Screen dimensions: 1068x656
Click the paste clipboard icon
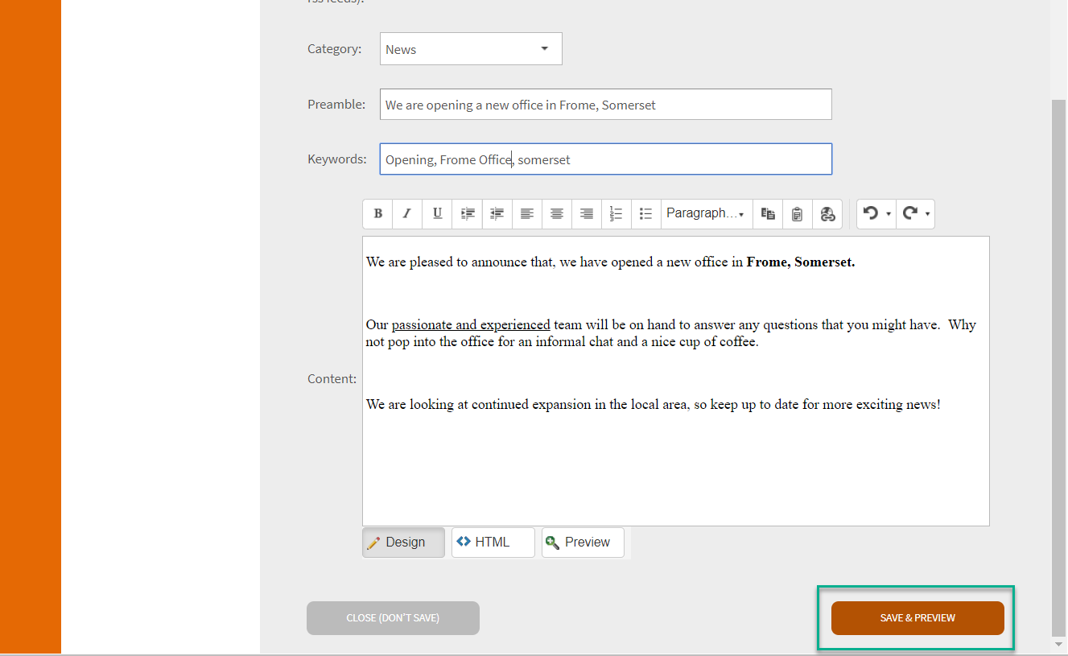pos(797,214)
